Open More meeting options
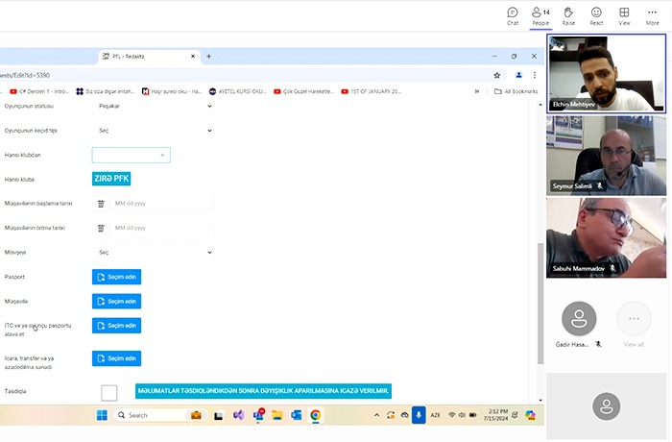Image resolution: width=672 pixels, height=442 pixels. 653,15
